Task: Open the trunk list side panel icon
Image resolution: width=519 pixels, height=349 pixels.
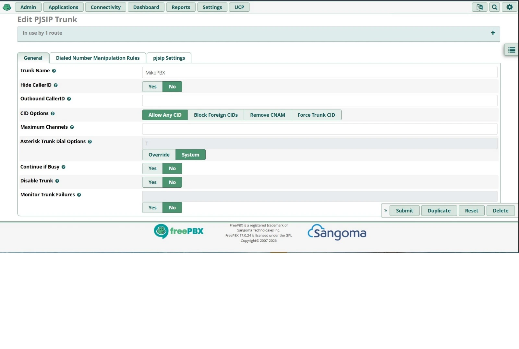Action: [x=512, y=50]
